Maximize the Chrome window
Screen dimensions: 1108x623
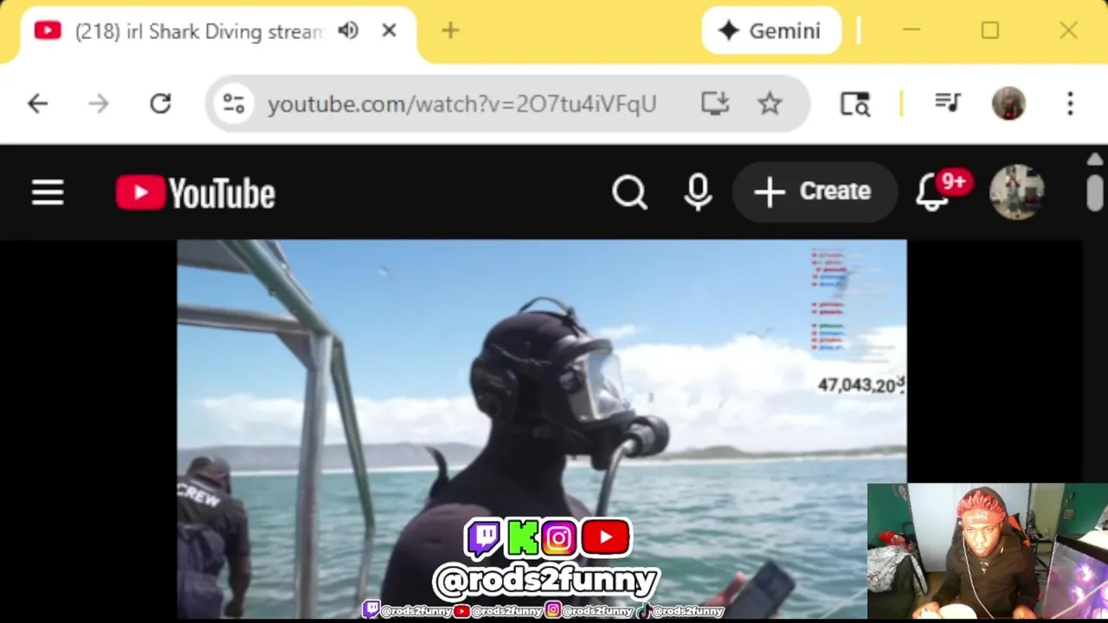tap(990, 31)
